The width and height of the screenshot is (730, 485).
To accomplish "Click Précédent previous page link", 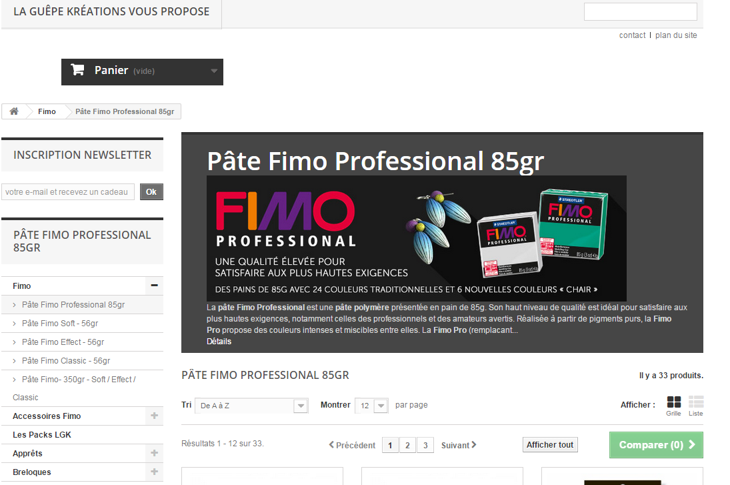I will click(352, 446).
